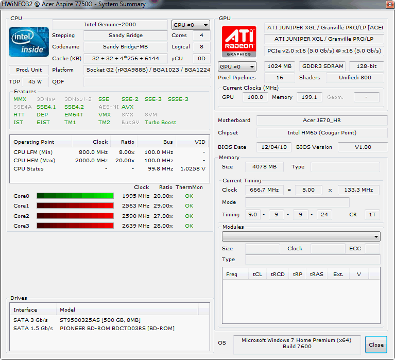The width and height of the screenshot is (395, 360).
Task: Click the Sandy Bridge-MB codename value
Action: (x=126, y=47)
